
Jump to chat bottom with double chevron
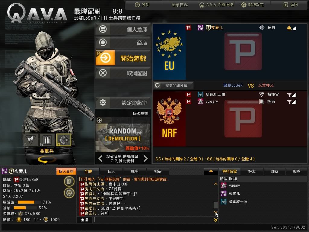(216, 220)
